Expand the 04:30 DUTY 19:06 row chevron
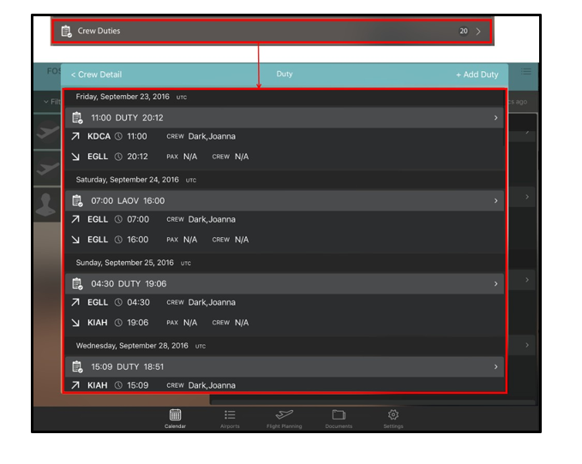 click(495, 284)
